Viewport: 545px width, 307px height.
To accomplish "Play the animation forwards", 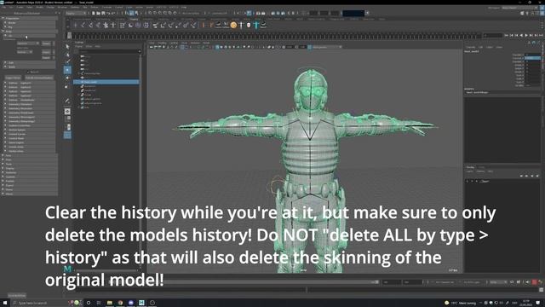I will [x=526, y=36].
